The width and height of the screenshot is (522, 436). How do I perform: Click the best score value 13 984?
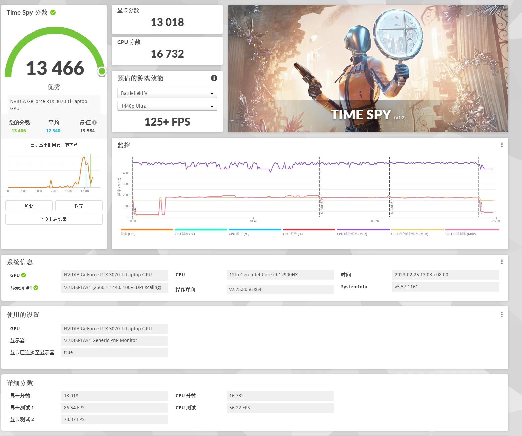pyautogui.click(x=88, y=131)
